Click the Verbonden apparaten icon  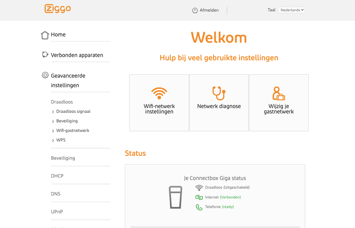pos(45,55)
